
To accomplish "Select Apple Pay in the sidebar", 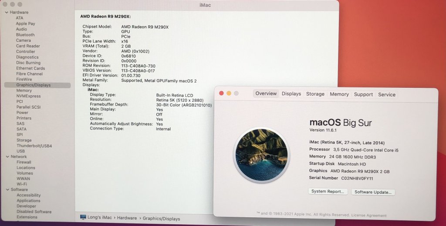I will click(x=25, y=23).
